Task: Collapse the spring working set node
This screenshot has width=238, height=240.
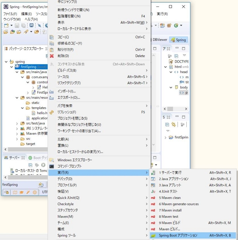Action: coord(6,62)
